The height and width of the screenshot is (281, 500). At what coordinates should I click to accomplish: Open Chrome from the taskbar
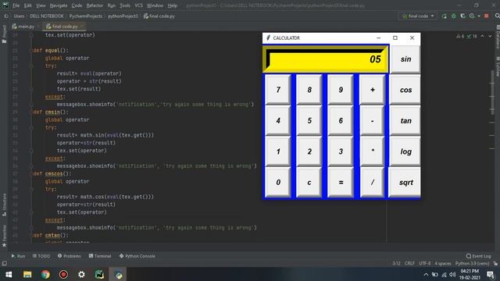(x=45, y=274)
